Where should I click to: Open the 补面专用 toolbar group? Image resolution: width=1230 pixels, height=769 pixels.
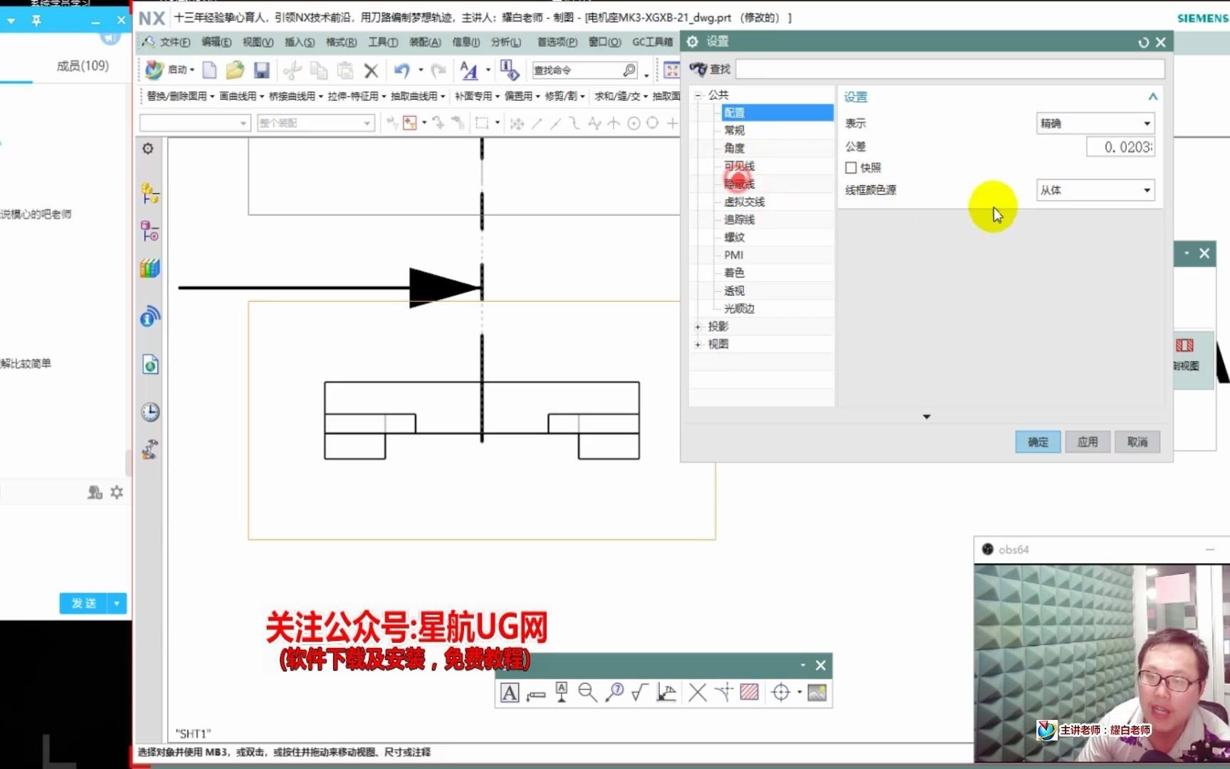pyautogui.click(x=477, y=96)
